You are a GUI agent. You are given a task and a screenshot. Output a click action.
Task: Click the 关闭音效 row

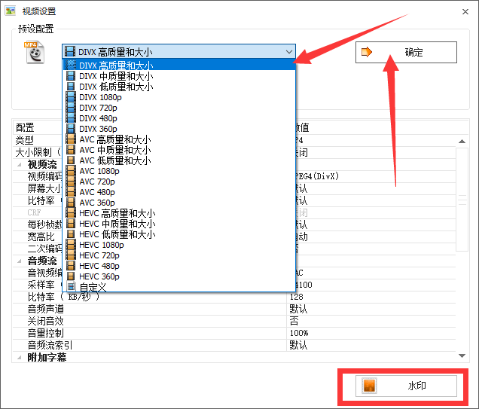(x=234, y=321)
